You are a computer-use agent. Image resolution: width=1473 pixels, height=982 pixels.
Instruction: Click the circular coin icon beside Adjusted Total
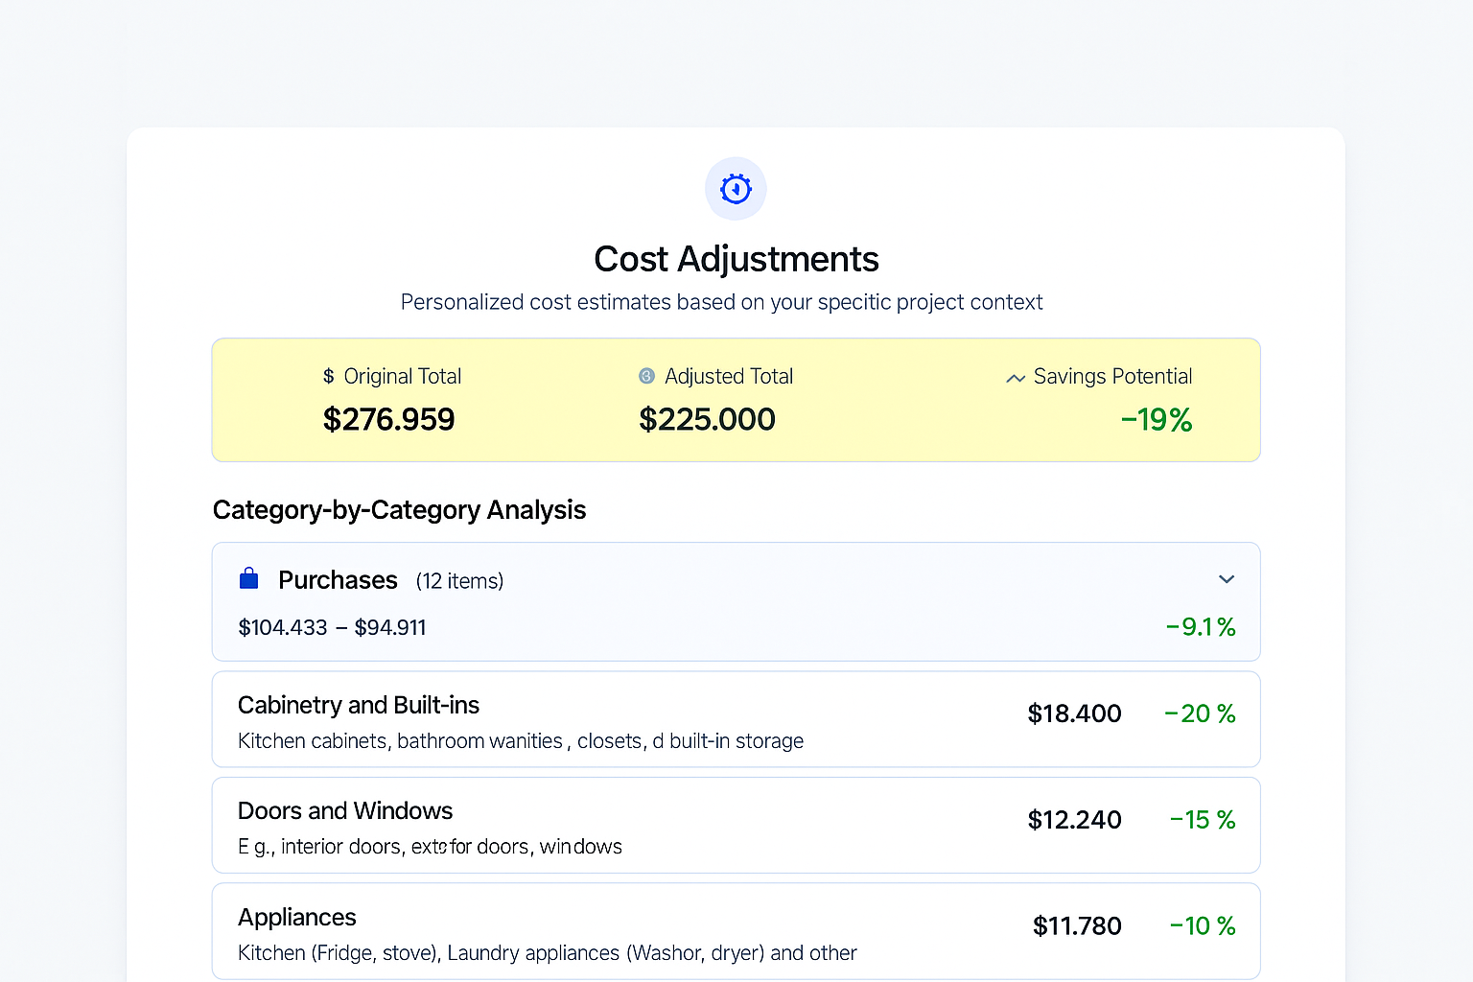pos(646,376)
